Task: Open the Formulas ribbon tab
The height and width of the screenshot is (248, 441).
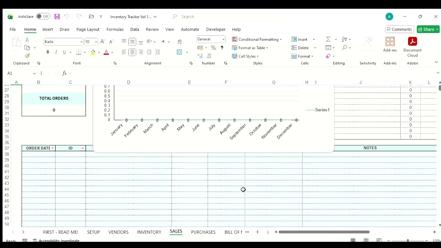Action: pos(115,29)
